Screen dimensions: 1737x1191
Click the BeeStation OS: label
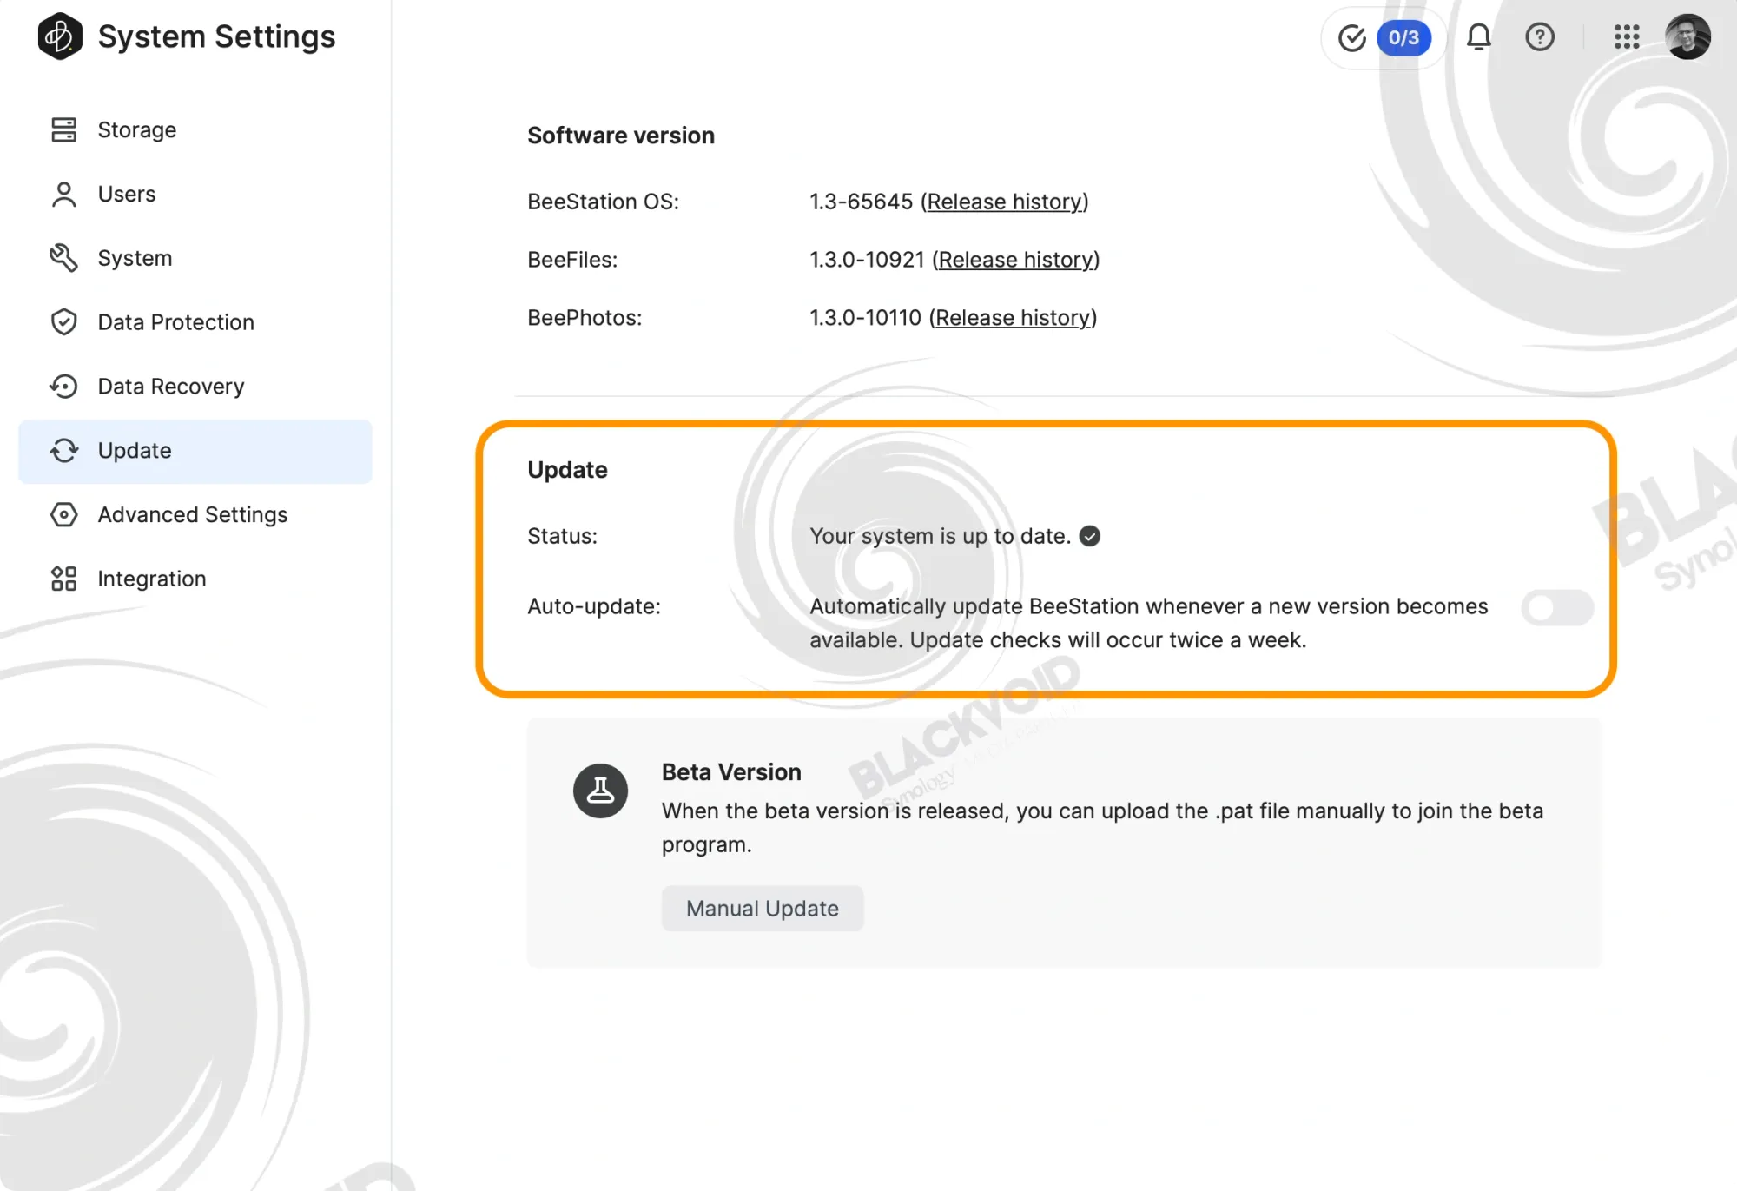604,202
